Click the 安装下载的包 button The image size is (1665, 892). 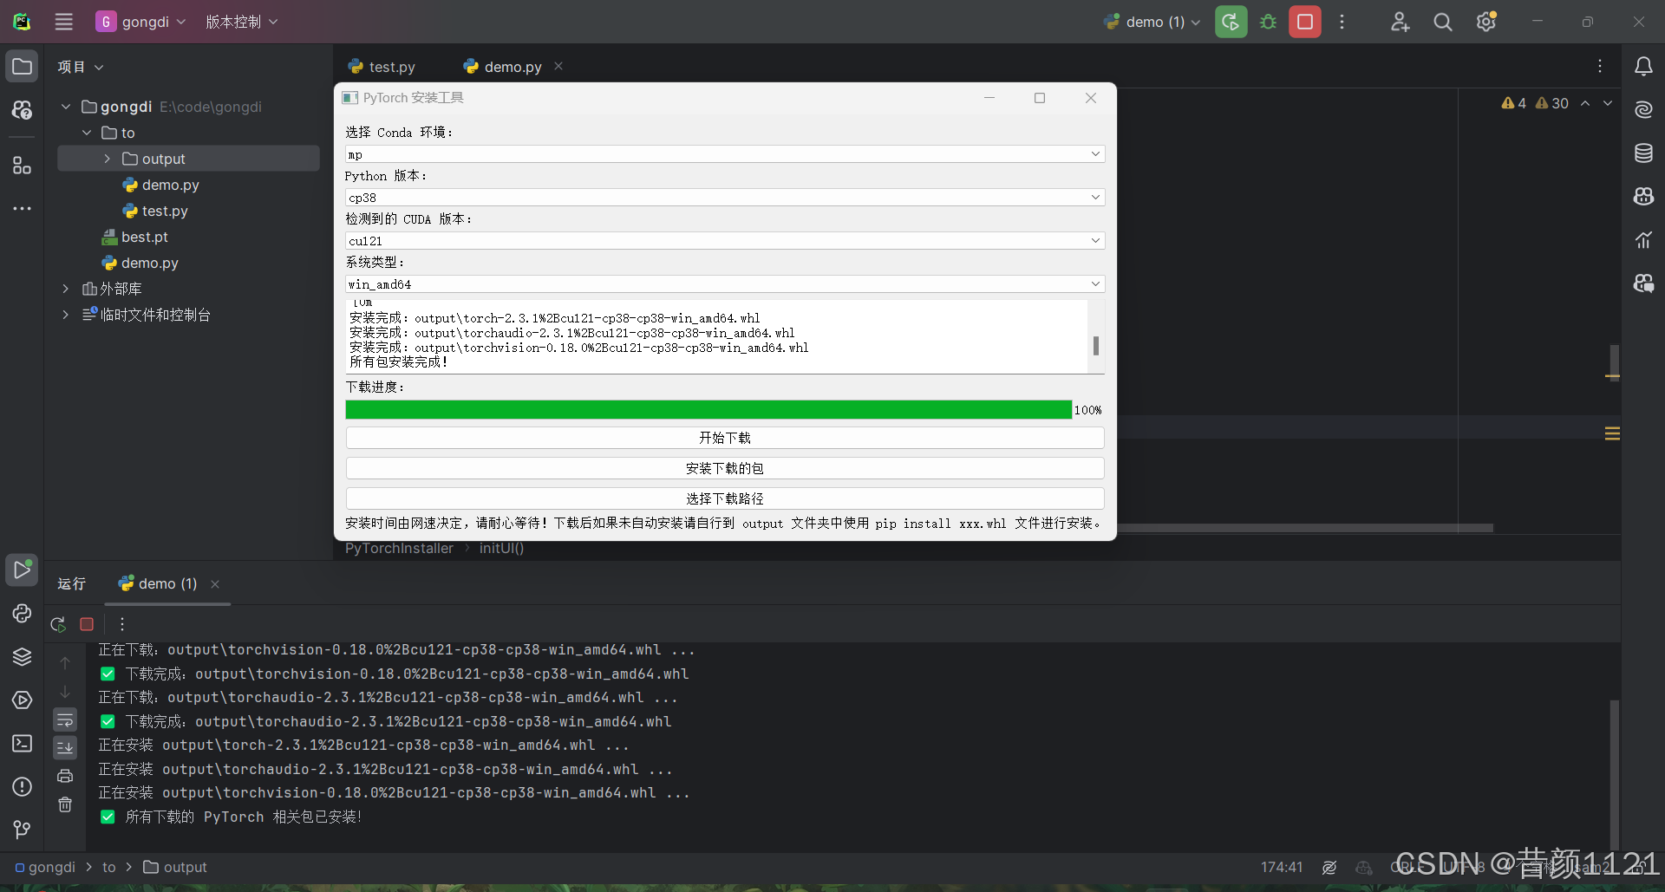tap(725, 468)
